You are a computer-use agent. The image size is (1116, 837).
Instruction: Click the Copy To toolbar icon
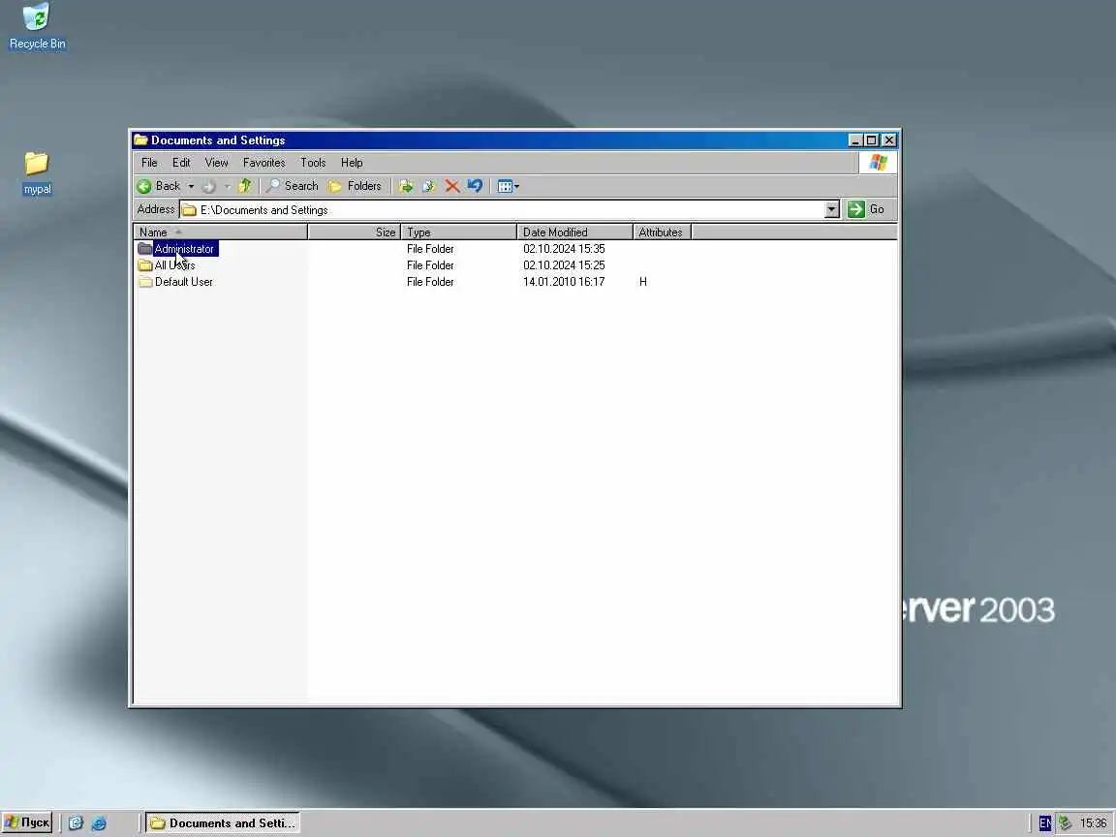pos(429,186)
